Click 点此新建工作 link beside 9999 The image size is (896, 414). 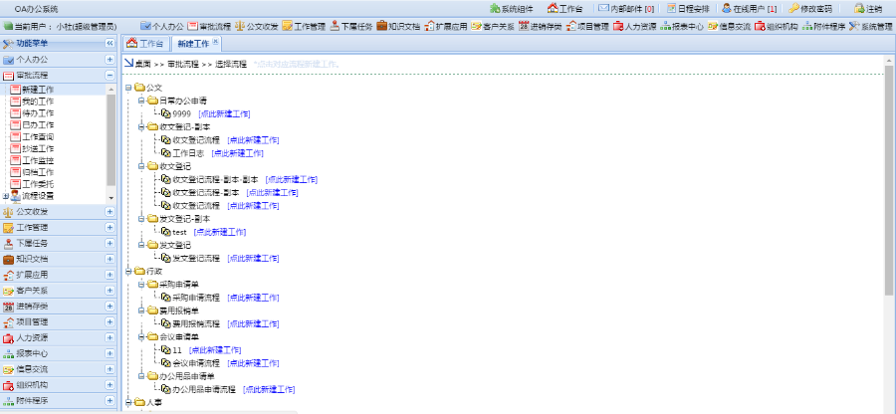pyautogui.click(x=224, y=113)
